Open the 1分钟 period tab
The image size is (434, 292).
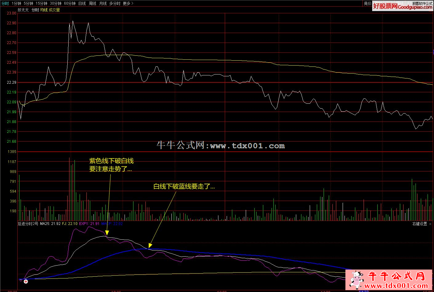(x=16, y=3)
